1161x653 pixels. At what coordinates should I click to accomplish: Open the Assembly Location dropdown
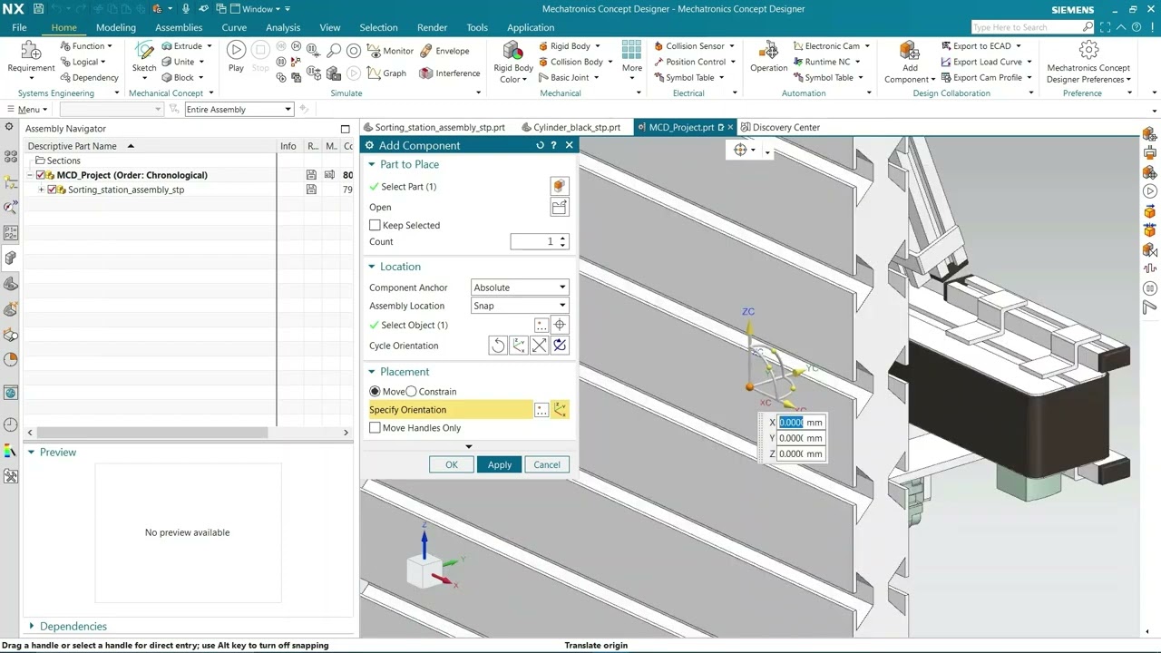(520, 306)
